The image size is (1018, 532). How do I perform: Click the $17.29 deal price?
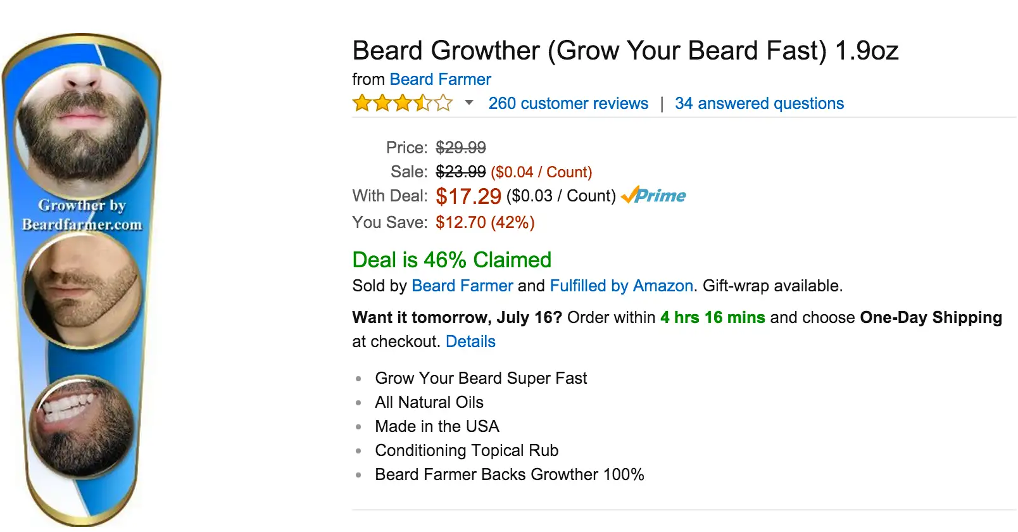(468, 196)
